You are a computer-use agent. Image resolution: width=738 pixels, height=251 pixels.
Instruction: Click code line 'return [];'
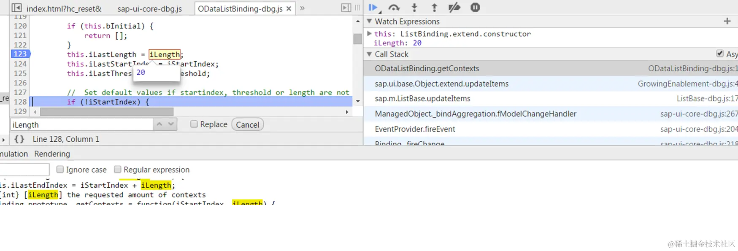(105, 35)
